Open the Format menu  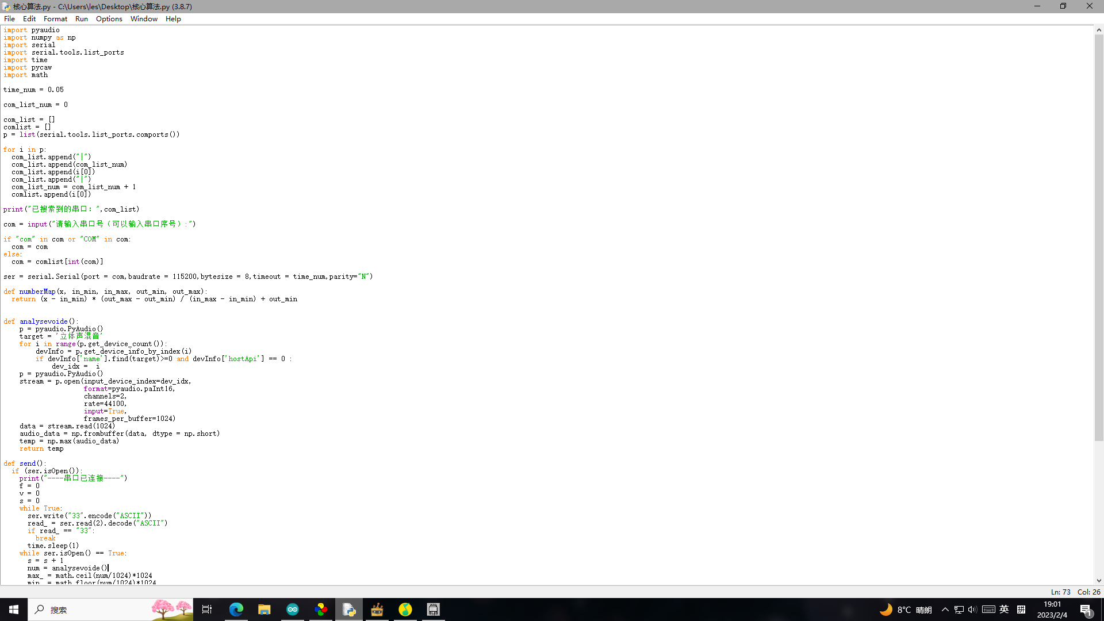tap(55, 18)
